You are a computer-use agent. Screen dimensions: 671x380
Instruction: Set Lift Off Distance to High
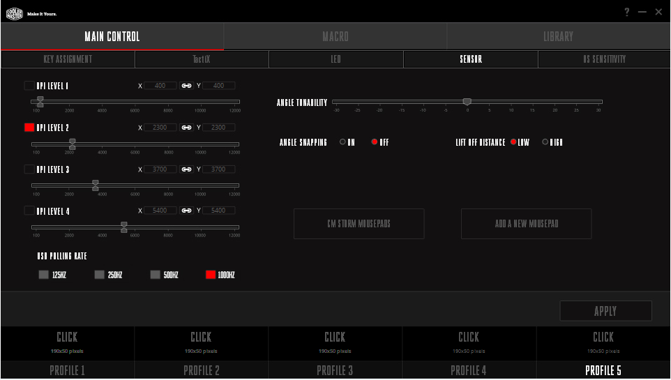click(545, 142)
